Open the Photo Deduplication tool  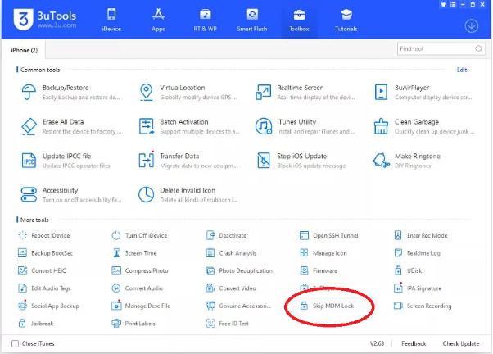click(239, 270)
